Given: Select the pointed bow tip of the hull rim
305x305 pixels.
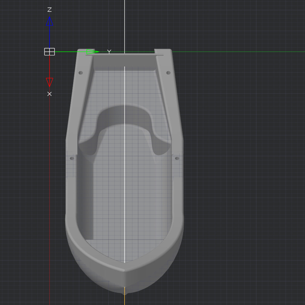Looking at the screenshot, I should [125, 270].
